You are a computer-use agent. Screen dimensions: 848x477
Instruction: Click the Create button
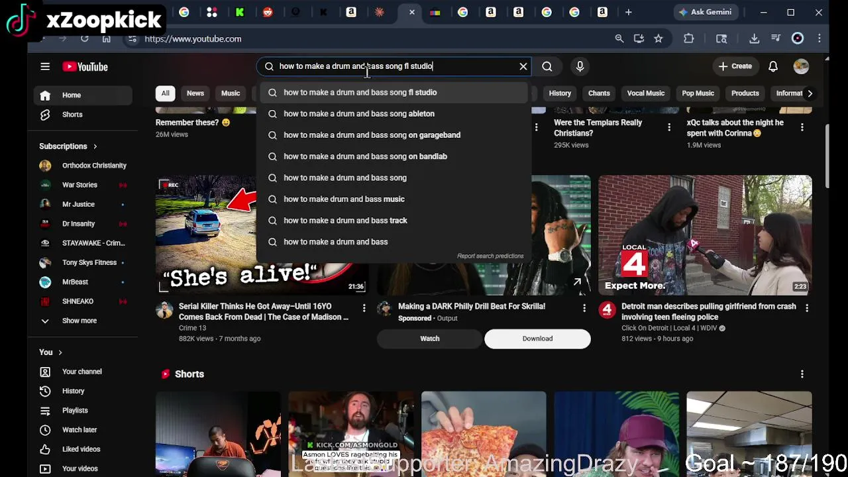pos(735,66)
